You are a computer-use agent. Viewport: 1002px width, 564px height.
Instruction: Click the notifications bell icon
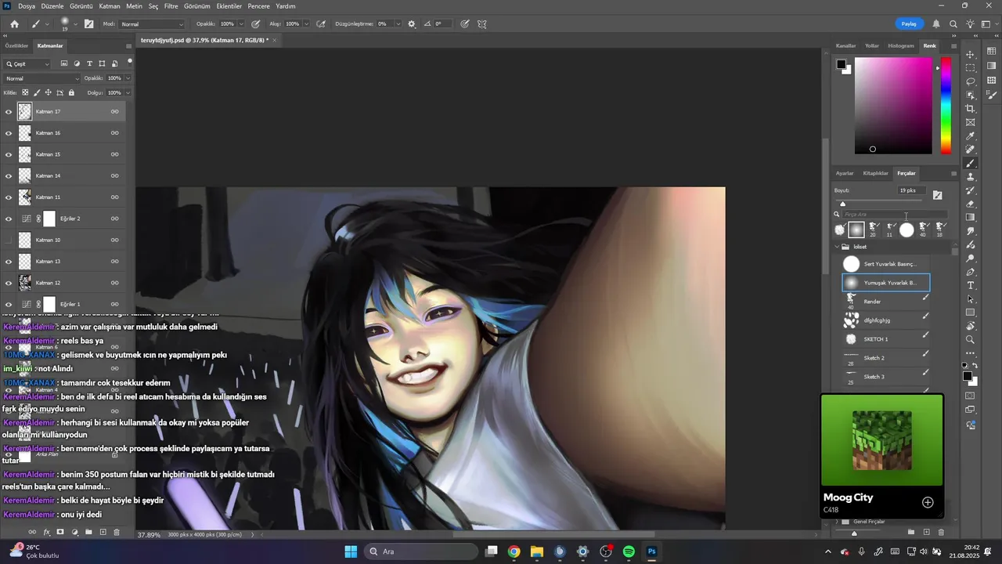point(936,24)
